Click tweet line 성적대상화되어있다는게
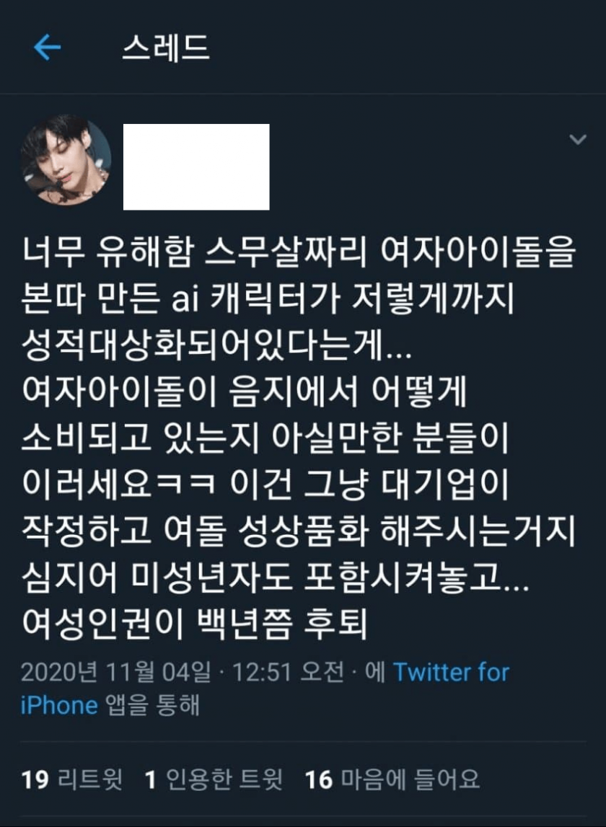 click(x=216, y=345)
